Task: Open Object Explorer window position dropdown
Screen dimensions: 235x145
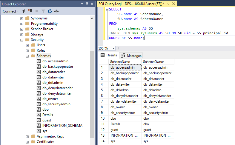Action: (82, 4)
